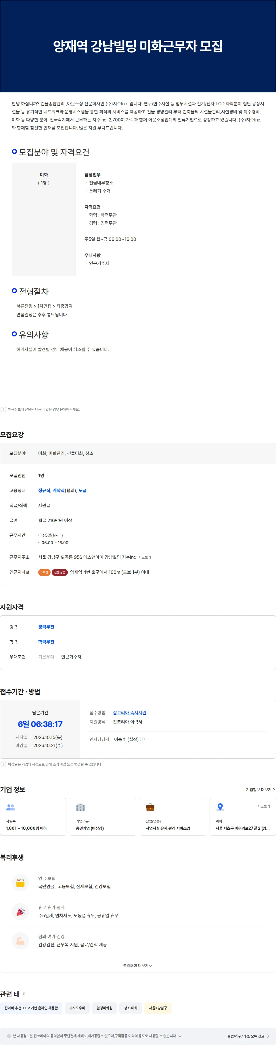Click the deadline date 2026.10.21(수)
The height and width of the screenshot is (1045, 276).
tap(48, 746)
